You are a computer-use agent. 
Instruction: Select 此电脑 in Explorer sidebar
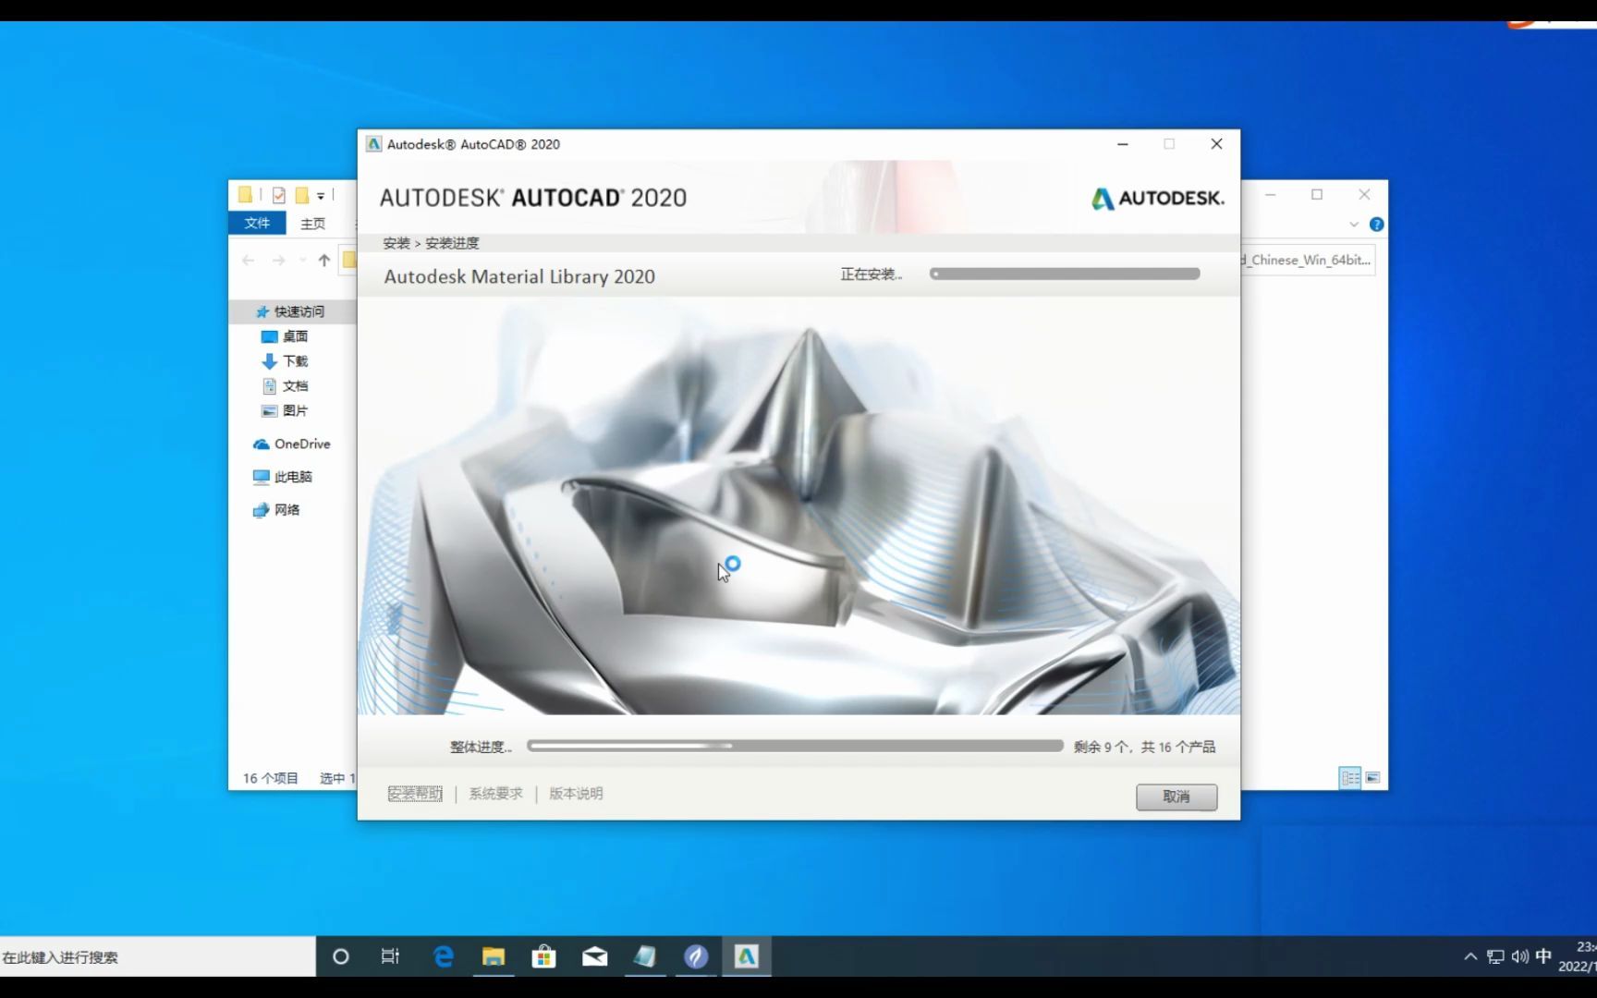tap(282, 477)
